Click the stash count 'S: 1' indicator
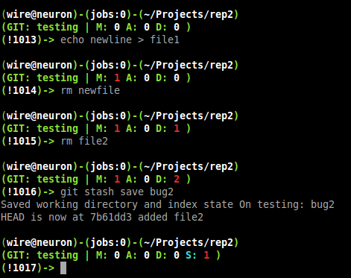Viewport: 351px width, 278px height. click(x=197, y=255)
